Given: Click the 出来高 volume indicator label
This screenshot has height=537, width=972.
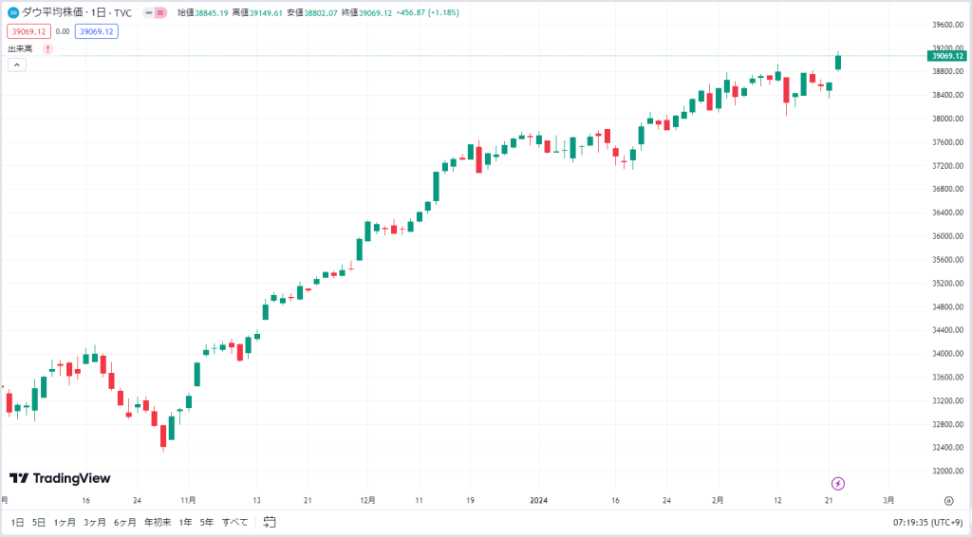Looking at the screenshot, I should point(20,49).
